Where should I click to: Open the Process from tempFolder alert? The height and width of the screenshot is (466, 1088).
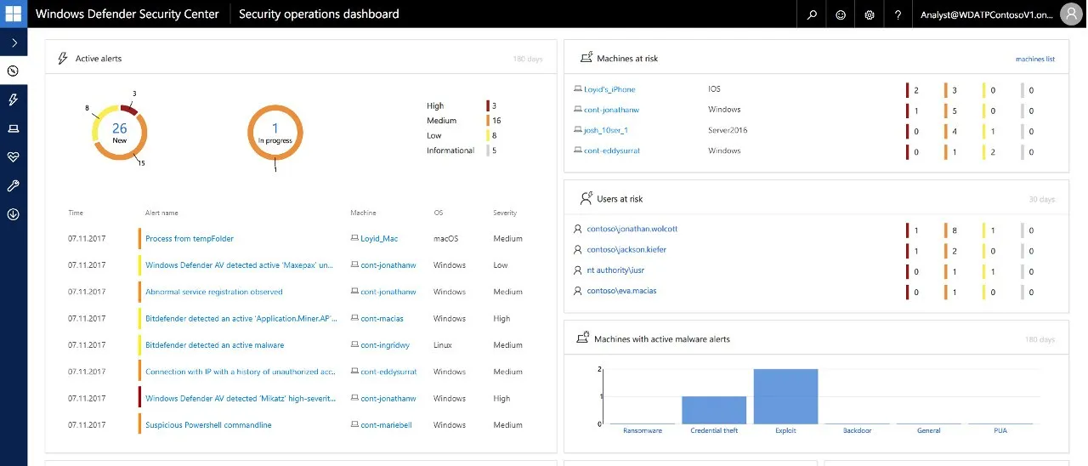point(190,239)
